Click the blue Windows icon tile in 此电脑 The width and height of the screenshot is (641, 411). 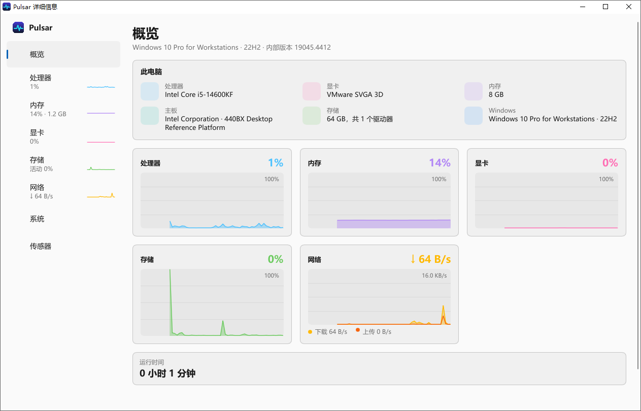click(x=474, y=115)
